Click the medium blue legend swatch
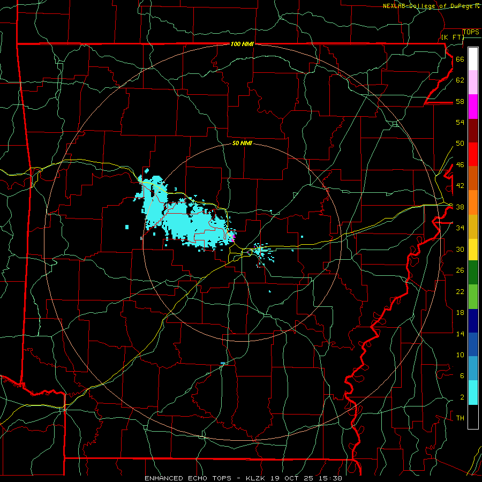The image size is (482, 482). 473,344
